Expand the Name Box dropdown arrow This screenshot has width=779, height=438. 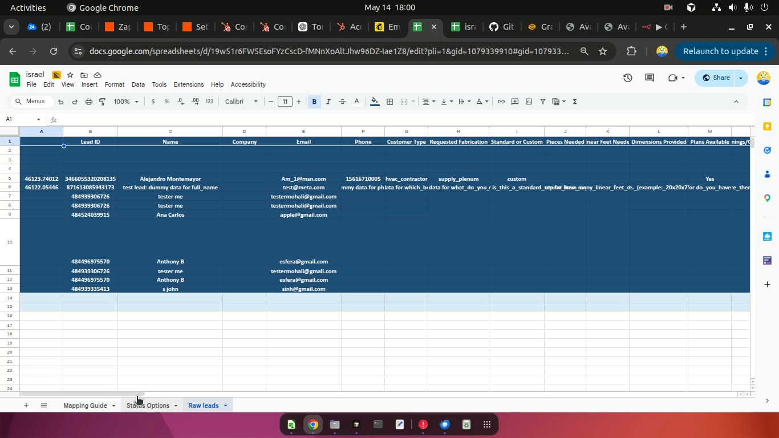tap(39, 119)
